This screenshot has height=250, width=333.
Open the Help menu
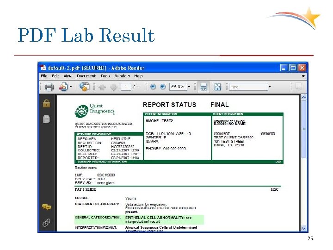(138, 76)
